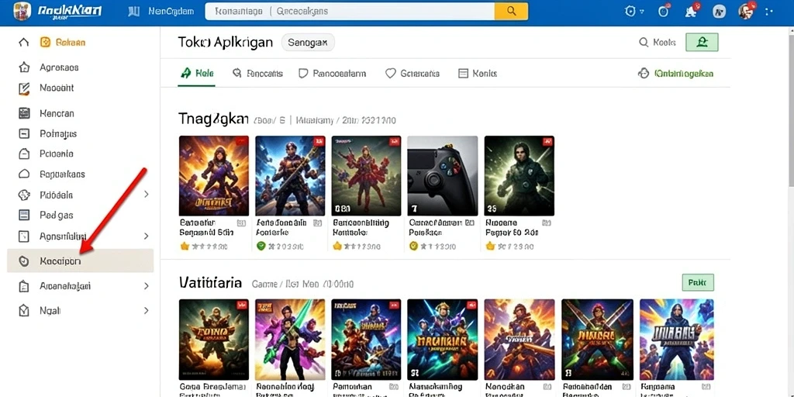Click the Nacaaht edit-note icon in sidebar
This screenshot has height=397, width=794.
[24, 88]
